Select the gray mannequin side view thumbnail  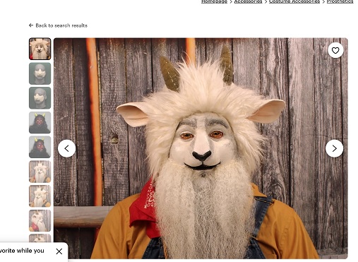[40, 98]
